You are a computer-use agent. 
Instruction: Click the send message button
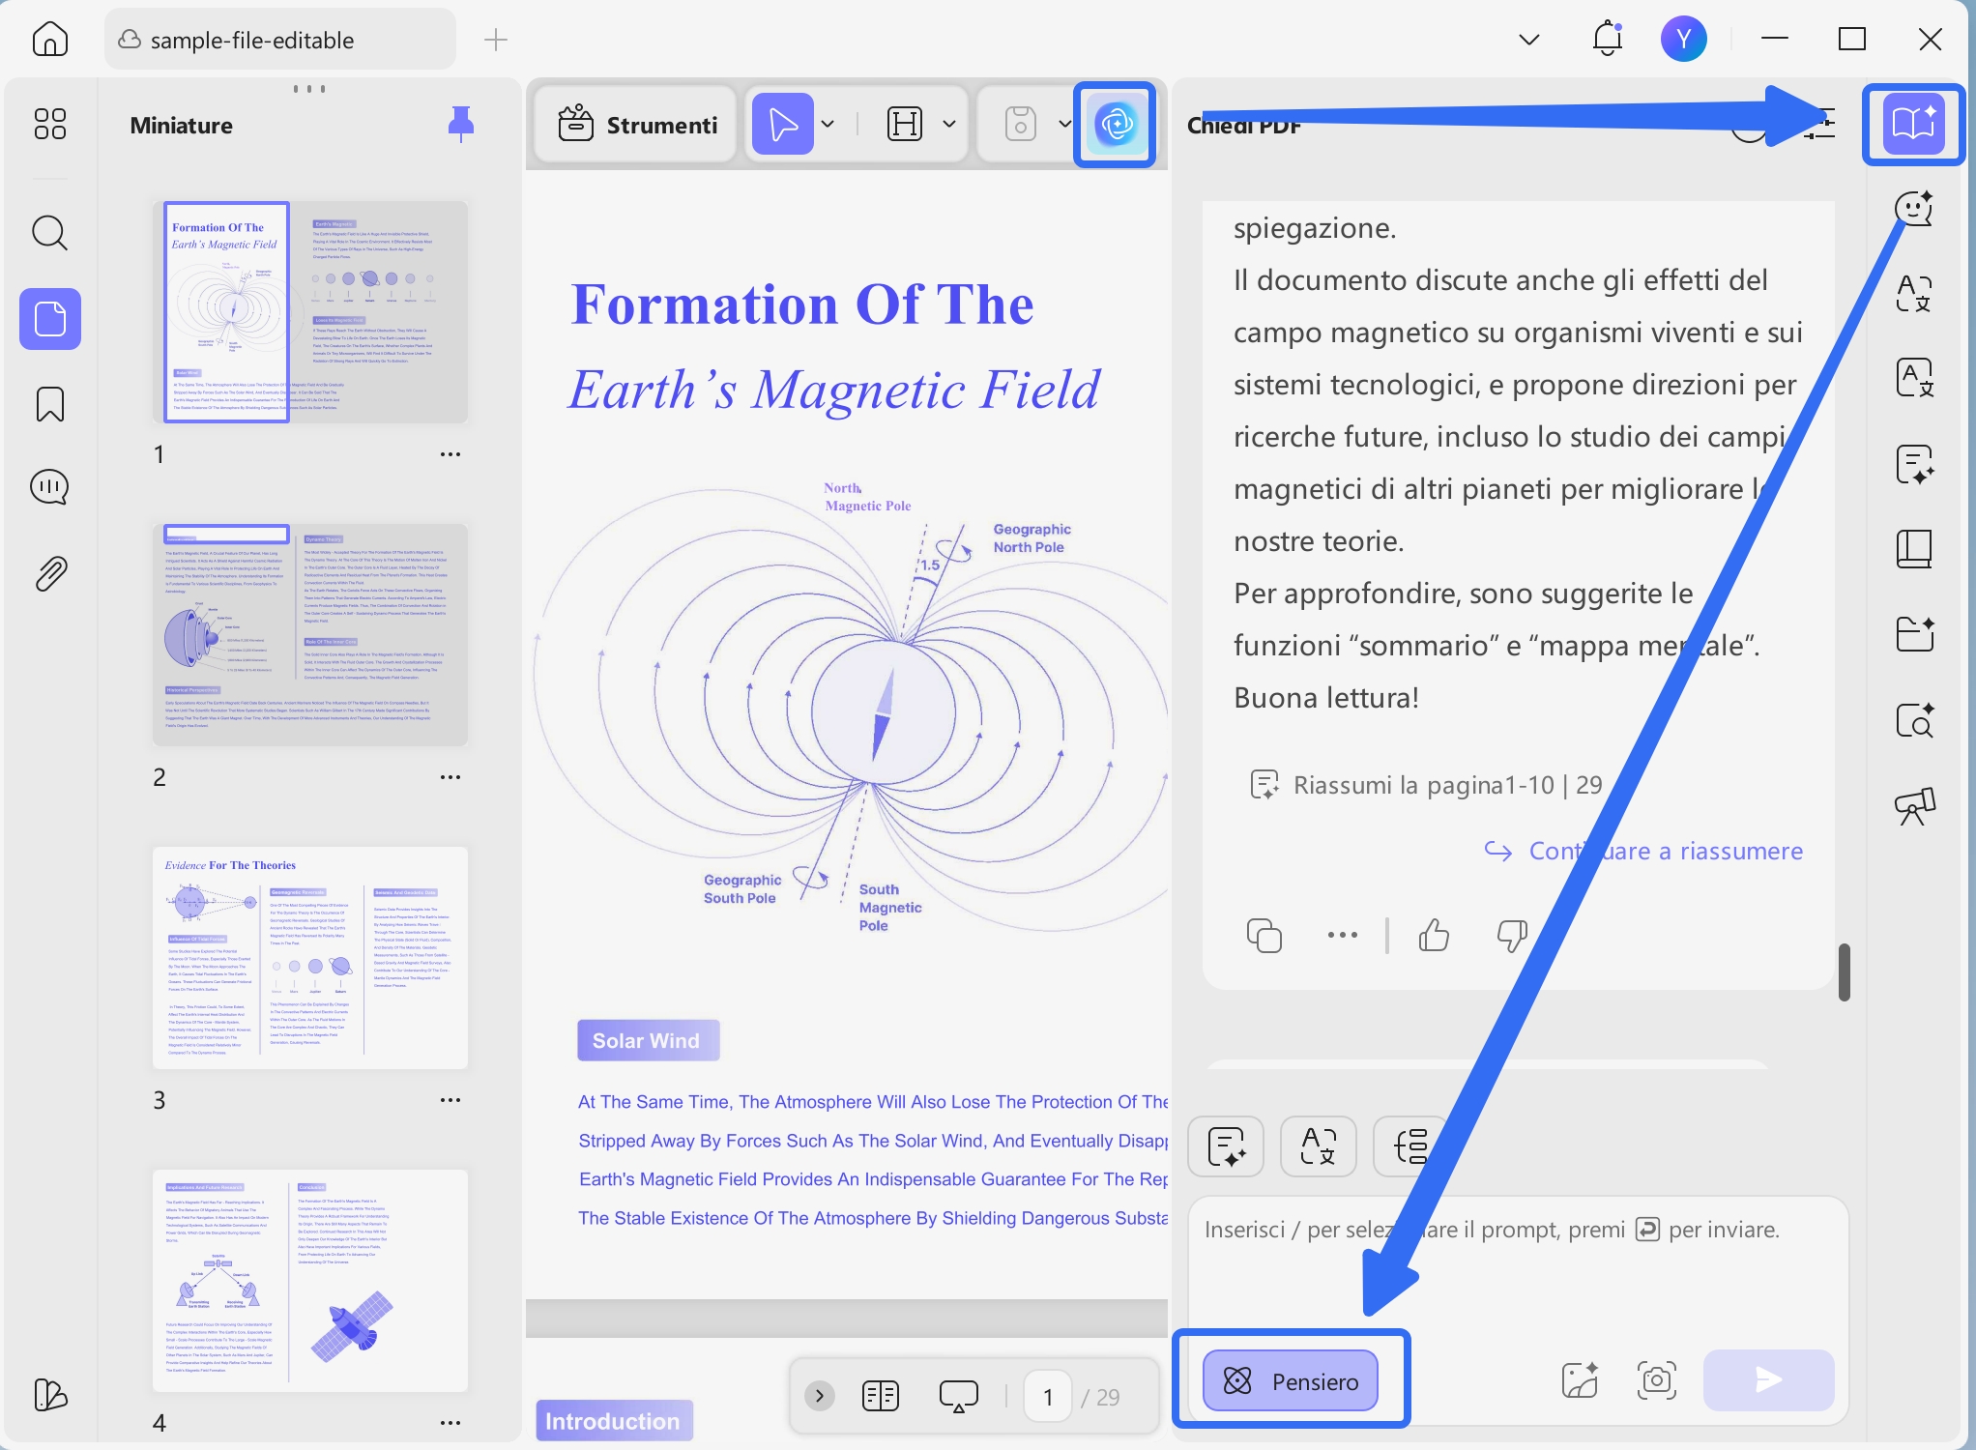[x=1767, y=1380]
